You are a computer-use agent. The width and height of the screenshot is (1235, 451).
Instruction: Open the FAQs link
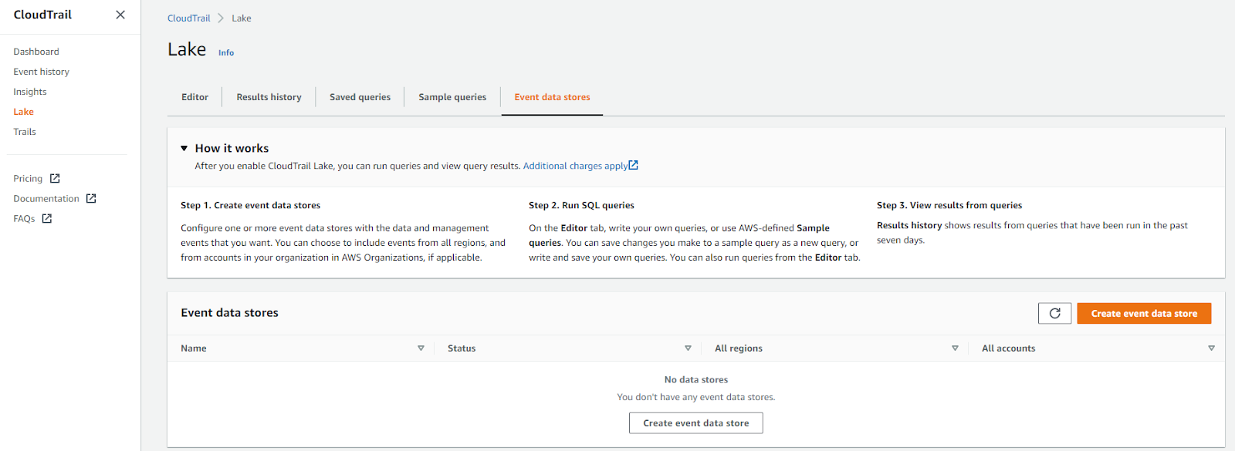[24, 219]
